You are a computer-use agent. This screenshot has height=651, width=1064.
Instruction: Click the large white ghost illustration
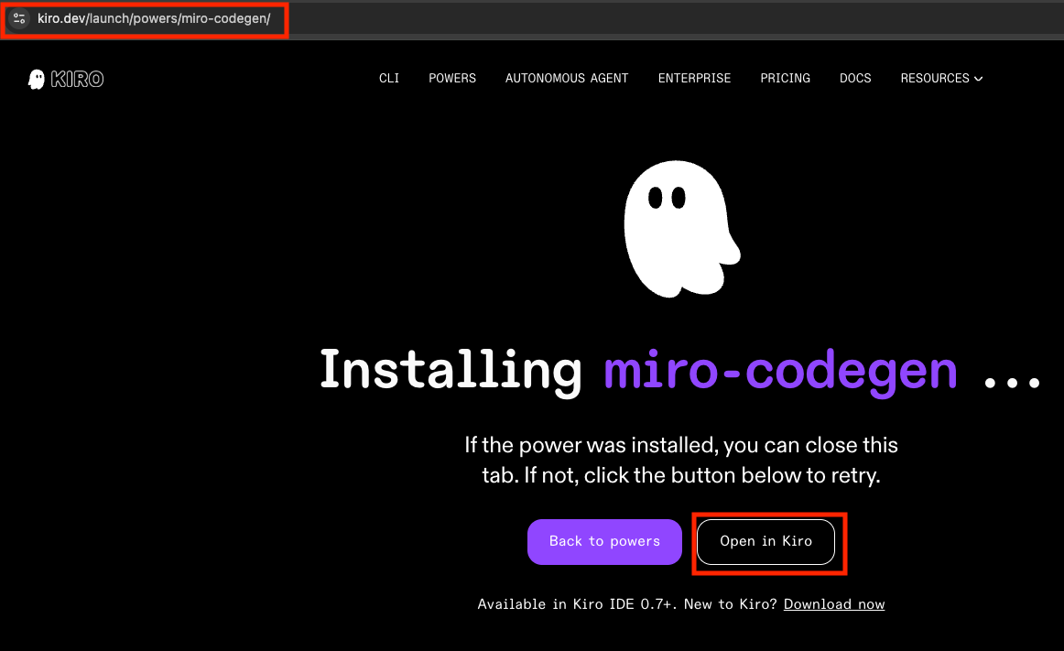[x=681, y=230]
